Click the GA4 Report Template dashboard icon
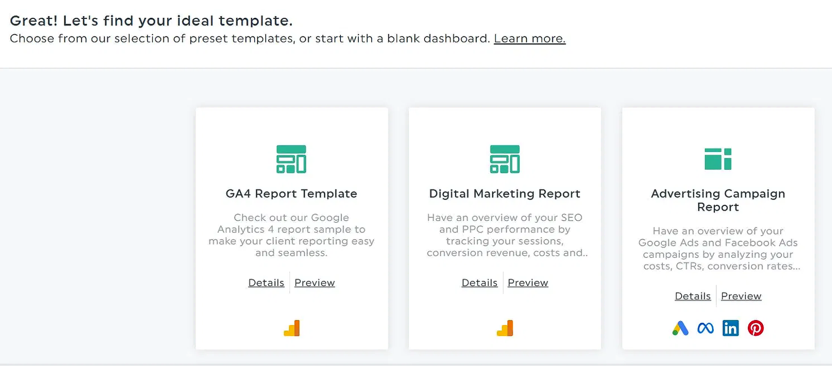 tap(291, 159)
